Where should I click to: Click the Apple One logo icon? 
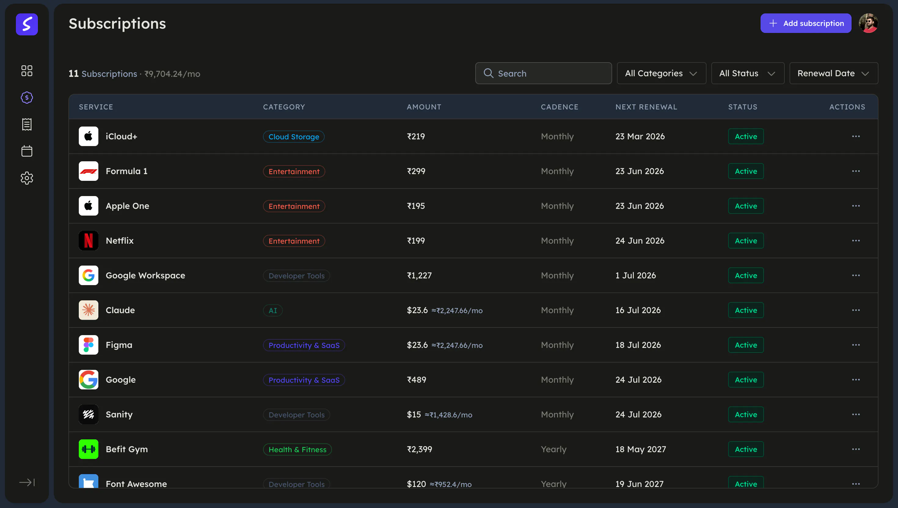pyautogui.click(x=88, y=206)
